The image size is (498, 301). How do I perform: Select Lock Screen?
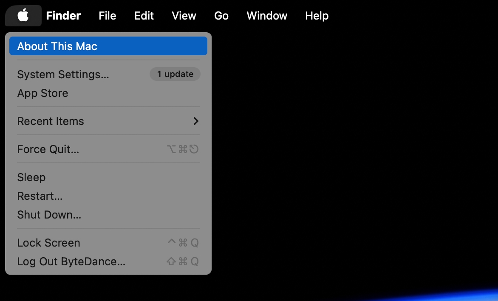(48, 243)
